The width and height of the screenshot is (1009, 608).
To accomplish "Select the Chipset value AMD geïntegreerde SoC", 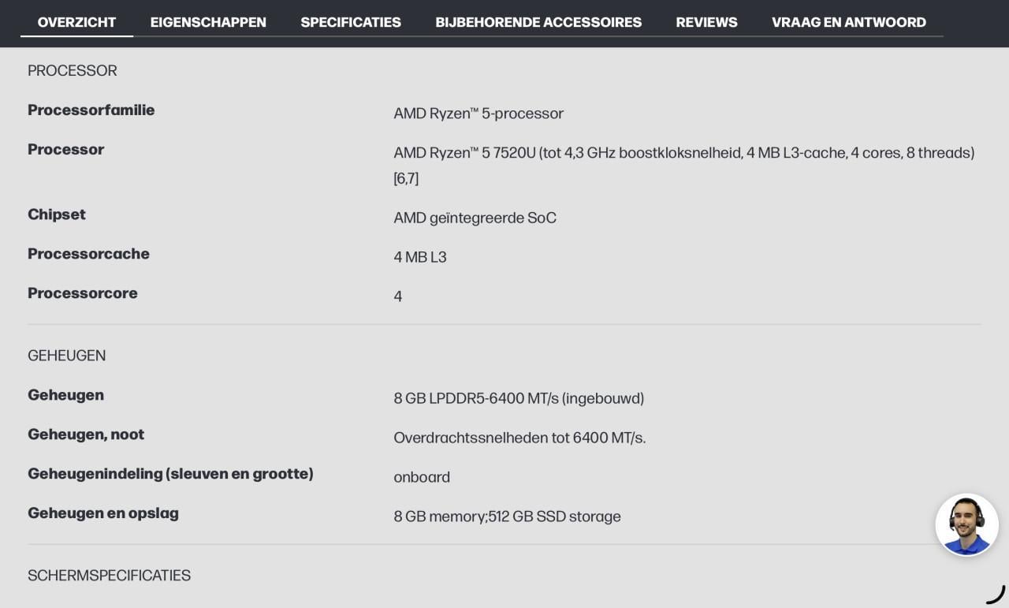I will point(475,218).
